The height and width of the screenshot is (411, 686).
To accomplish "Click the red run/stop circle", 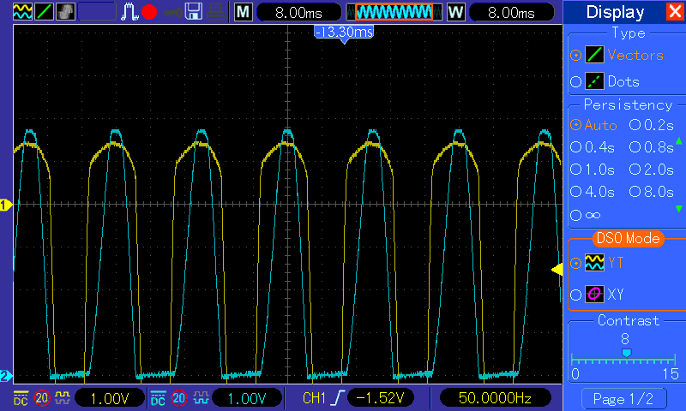I will coord(149,12).
